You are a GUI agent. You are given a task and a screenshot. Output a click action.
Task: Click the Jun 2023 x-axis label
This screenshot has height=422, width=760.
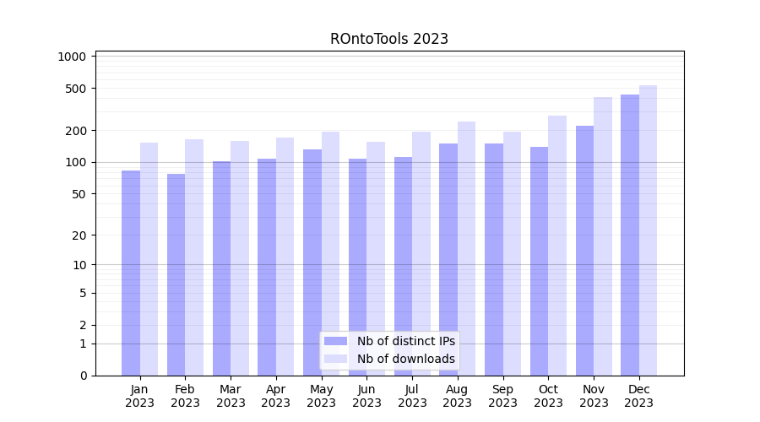(366, 396)
